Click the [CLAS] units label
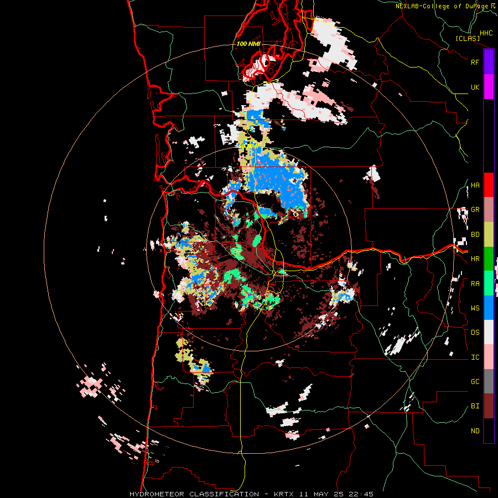This screenshot has width=498, height=498. coord(468,39)
